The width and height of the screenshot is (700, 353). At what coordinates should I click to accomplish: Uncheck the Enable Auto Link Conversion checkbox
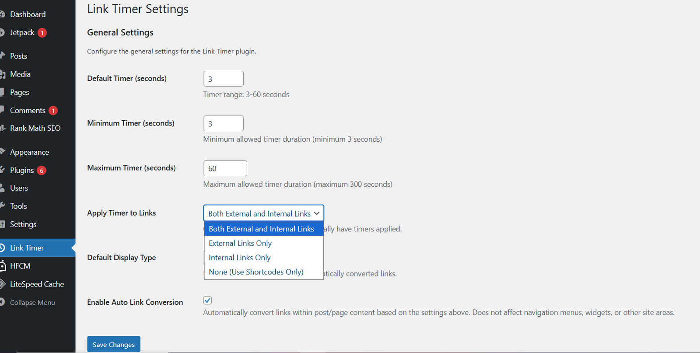tap(207, 301)
